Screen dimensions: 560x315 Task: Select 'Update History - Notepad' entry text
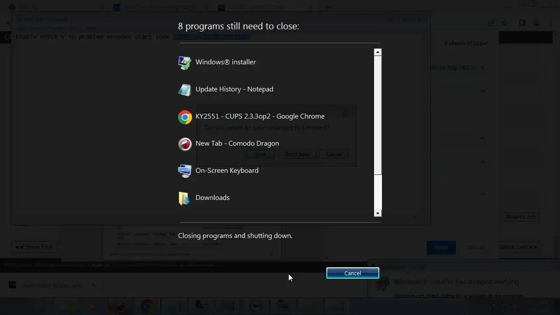pyautogui.click(x=234, y=89)
